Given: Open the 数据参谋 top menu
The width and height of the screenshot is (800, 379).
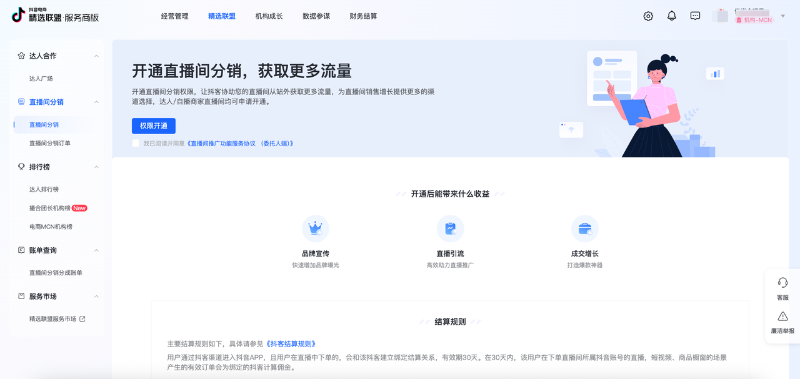Looking at the screenshot, I should click(316, 16).
